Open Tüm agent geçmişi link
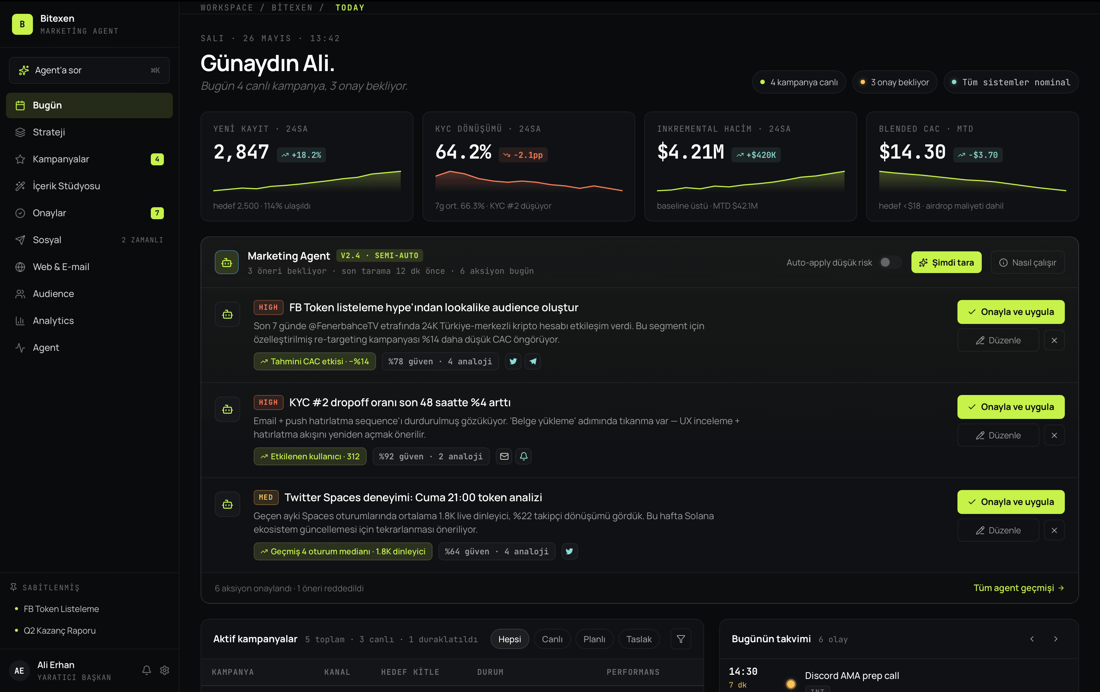This screenshot has width=1100, height=692. [x=1019, y=588]
